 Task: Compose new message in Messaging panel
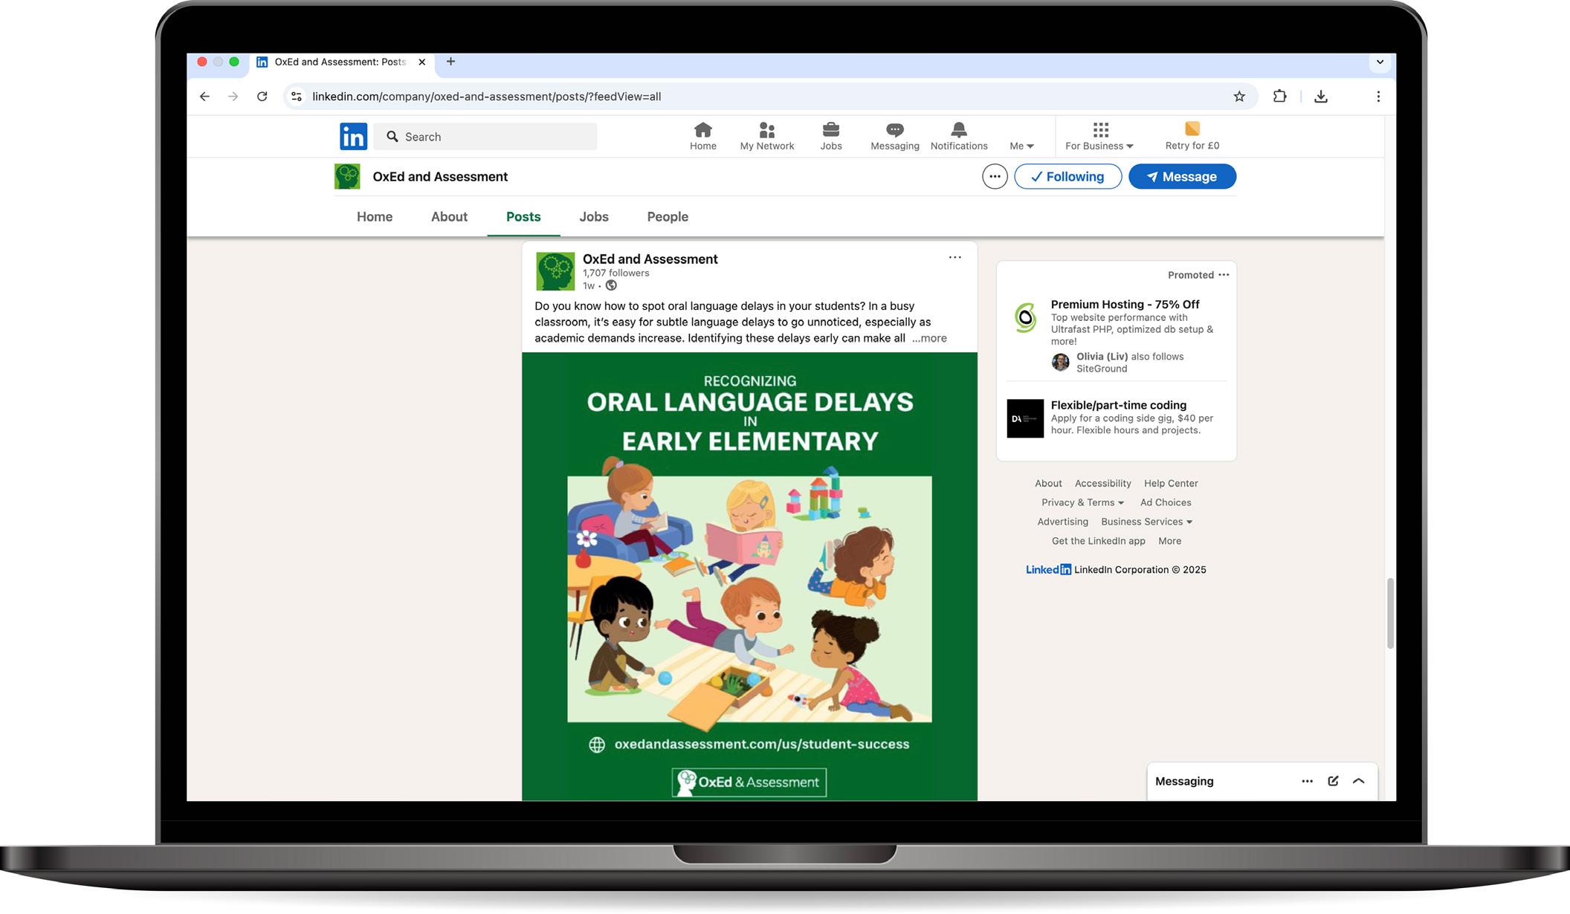(x=1333, y=781)
